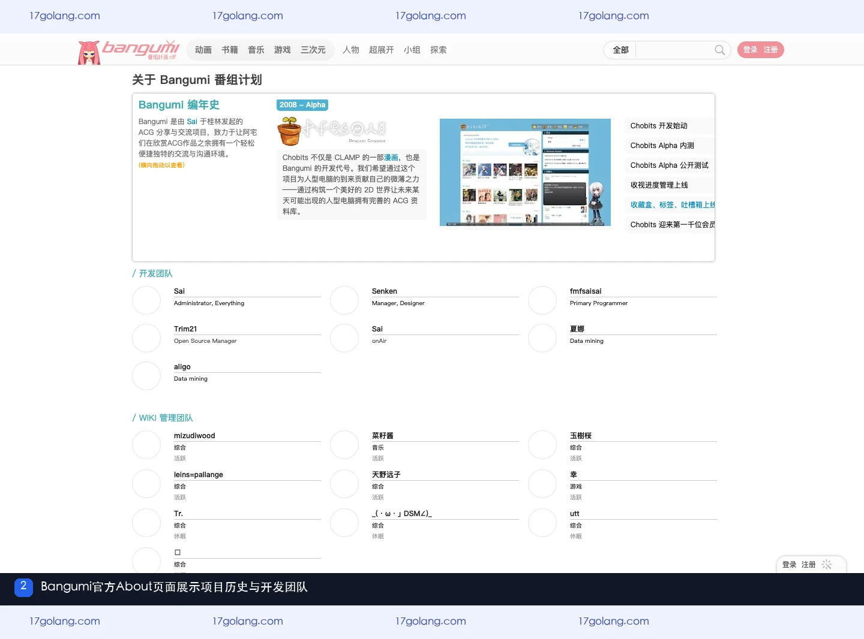The width and height of the screenshot is (864, 639).
Task: Select the Chobits 开发始动 timeline entry
Action: pos(670,126)
